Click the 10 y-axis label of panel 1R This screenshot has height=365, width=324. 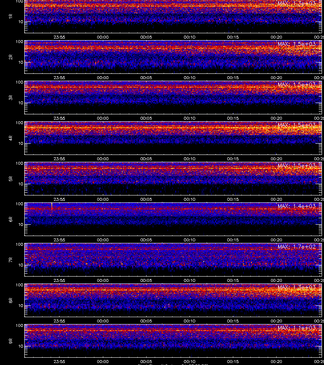coord(21,21)
